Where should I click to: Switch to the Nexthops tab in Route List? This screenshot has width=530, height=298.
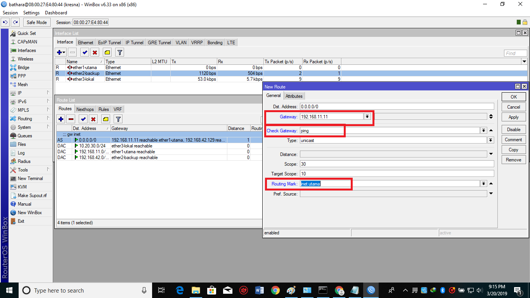(85, 109)
